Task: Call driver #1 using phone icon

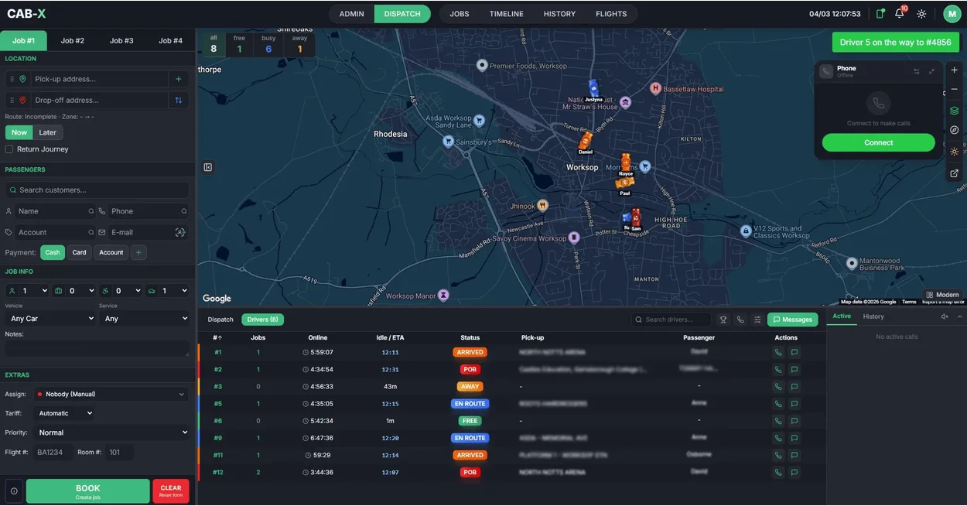Action: (778, 352)
